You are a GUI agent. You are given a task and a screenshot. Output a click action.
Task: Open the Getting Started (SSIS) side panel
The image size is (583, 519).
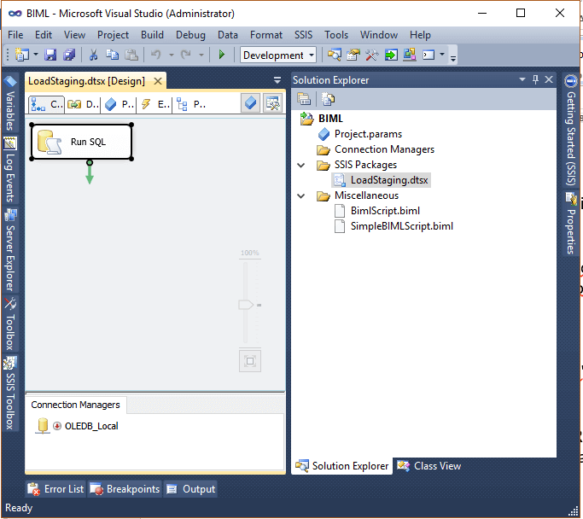tap(571, 130)
